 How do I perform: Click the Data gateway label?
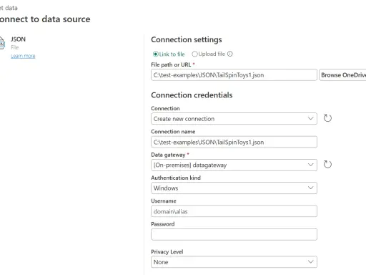168,155
